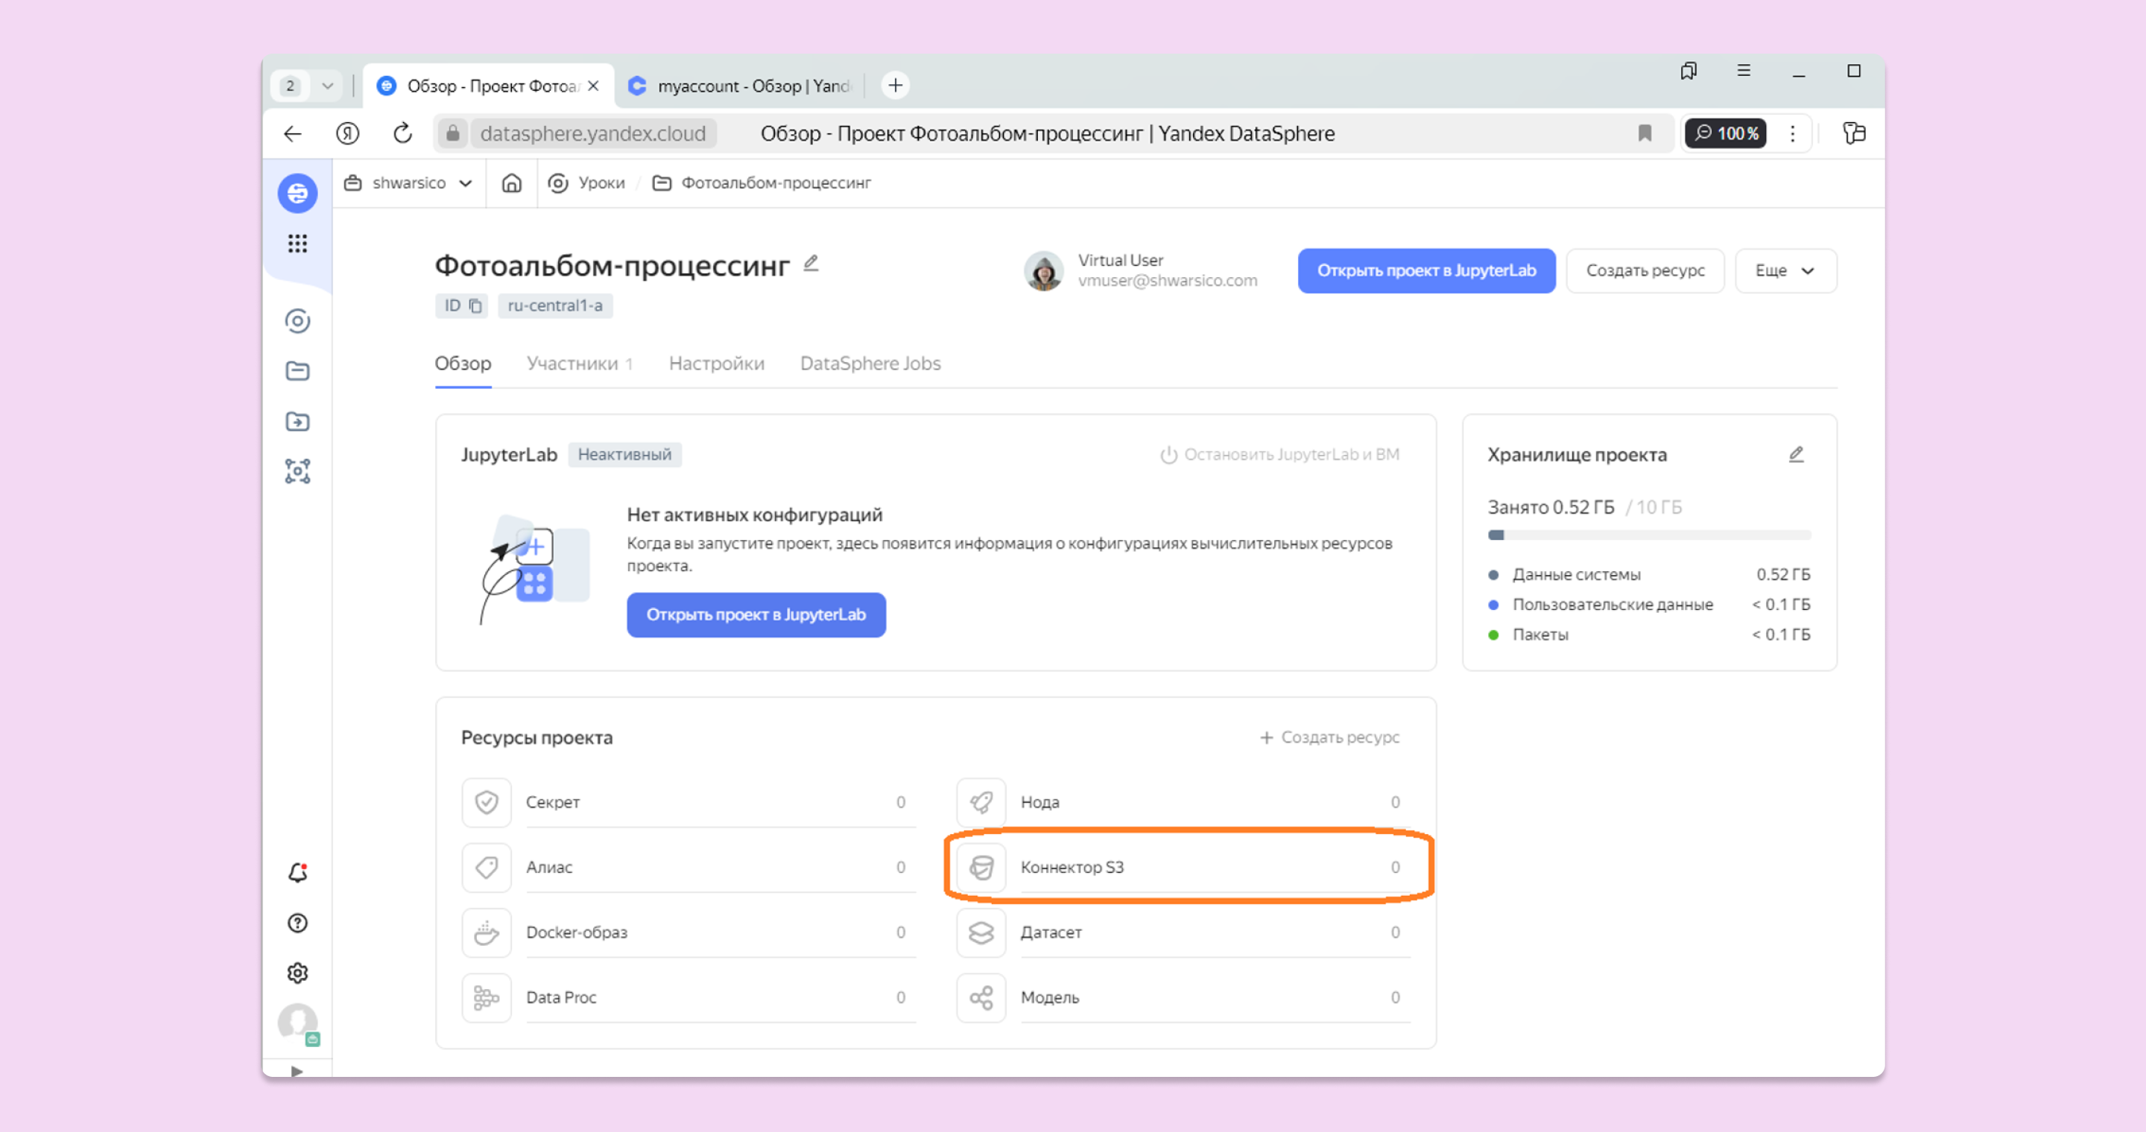Switch to the Настройки tab
The width and height of the screenshot is (2146, 1132).
[x=716, y=363]
